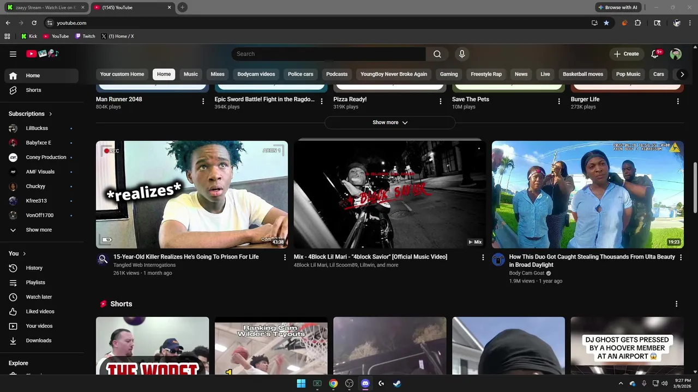Viewport: 698px width, 392px height.
Task: Open Watch later in the sidebar
Action: point(41,297)
